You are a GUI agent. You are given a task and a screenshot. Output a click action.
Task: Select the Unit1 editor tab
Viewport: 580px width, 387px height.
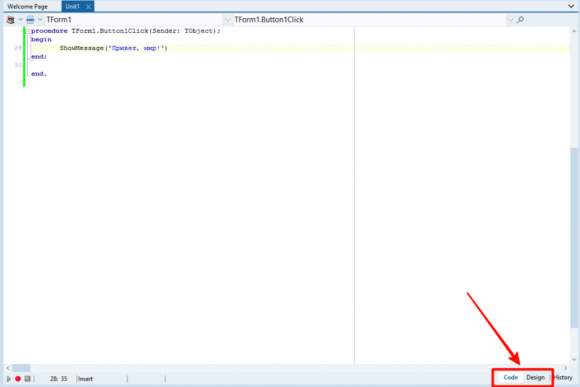coord(72,7)
